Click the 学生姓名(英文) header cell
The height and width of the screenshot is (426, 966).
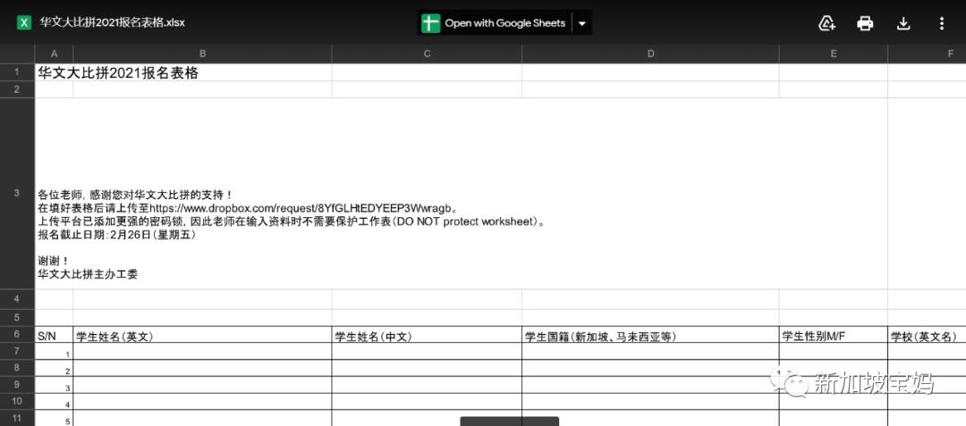(115, 337)
